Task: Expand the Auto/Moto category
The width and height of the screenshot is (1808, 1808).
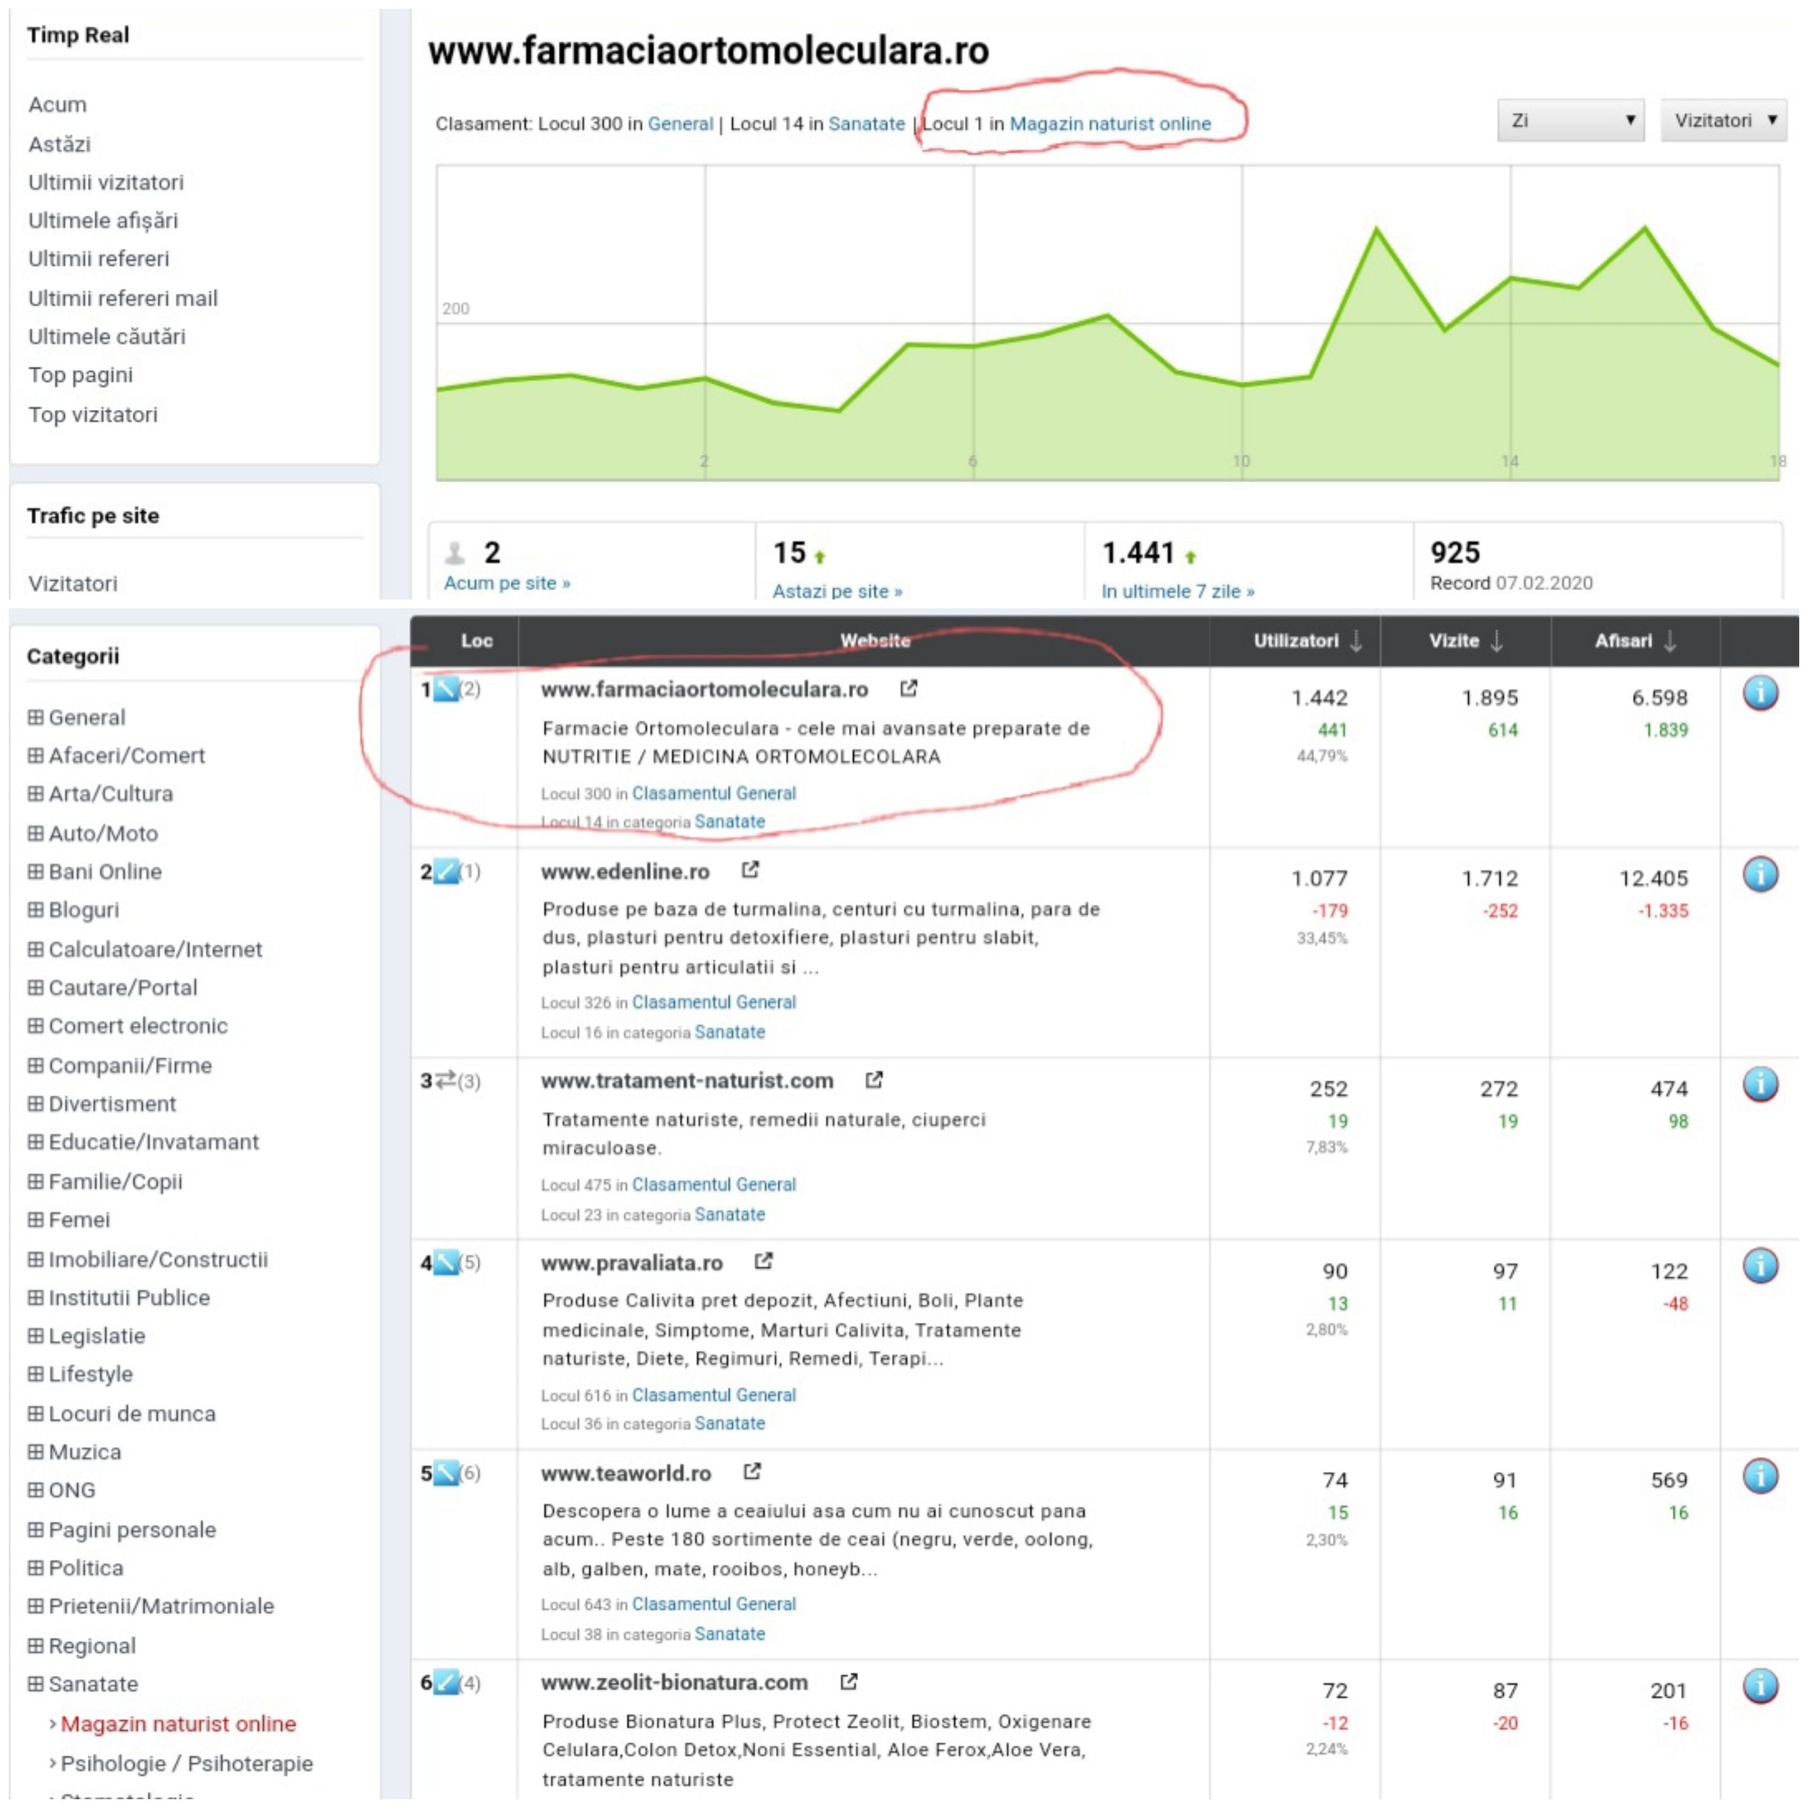Action: [36, 833]
